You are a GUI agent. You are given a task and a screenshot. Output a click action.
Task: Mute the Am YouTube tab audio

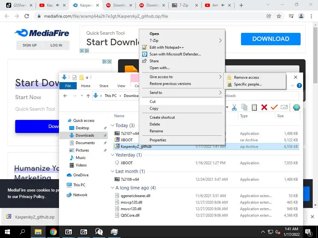(223, 5)
